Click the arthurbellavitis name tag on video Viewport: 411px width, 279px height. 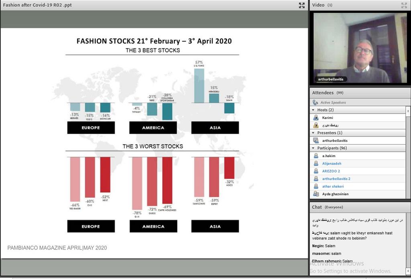tap(331, 79)
